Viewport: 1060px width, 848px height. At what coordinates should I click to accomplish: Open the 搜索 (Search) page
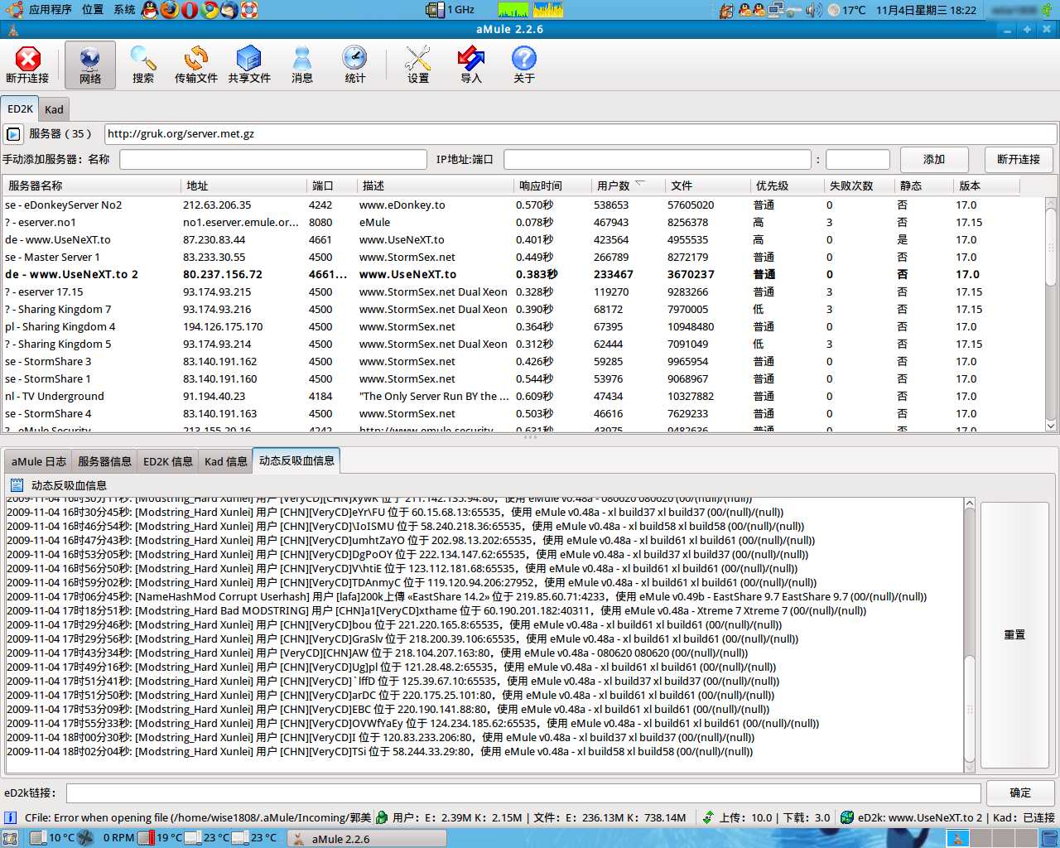143,65
